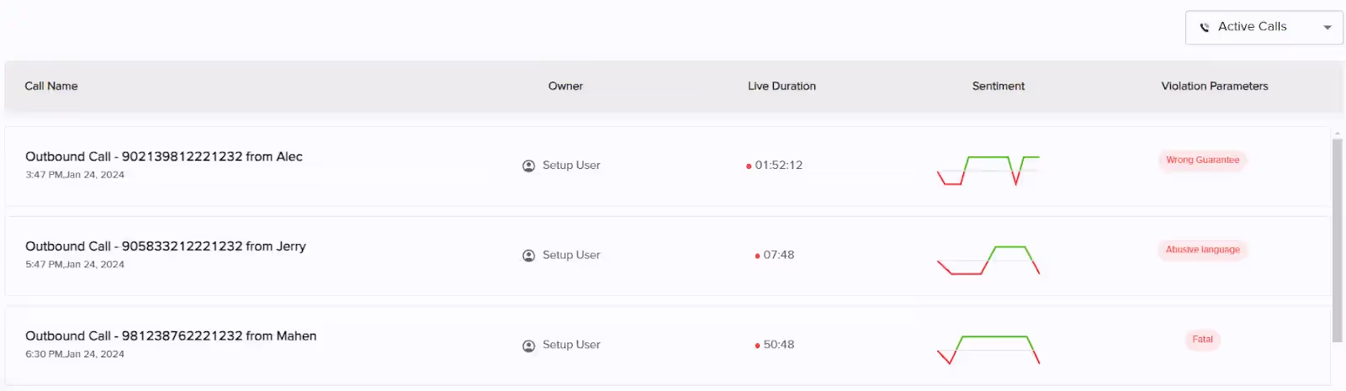The height and width of the screenshot is (391, 1346).
Task: Click the Abusive language violation tag
Action: coord(1202,250)
